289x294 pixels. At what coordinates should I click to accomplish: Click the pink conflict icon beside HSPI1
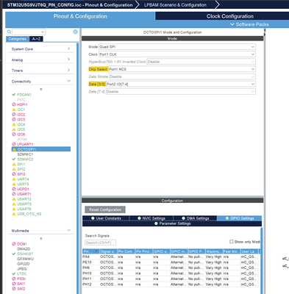(x=14, y=104)
